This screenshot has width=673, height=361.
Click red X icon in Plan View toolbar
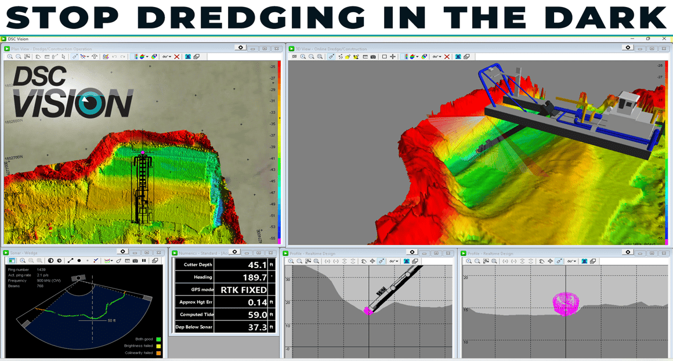[x=177, y=57]
